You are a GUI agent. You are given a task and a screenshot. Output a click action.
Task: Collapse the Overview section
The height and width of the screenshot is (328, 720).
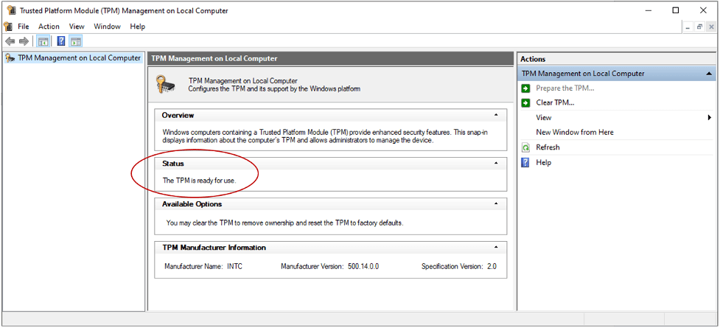point(496,115)
